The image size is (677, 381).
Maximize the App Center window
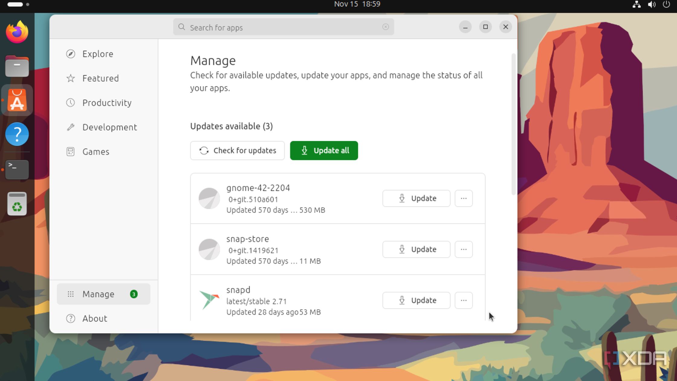tap(485, 27)
